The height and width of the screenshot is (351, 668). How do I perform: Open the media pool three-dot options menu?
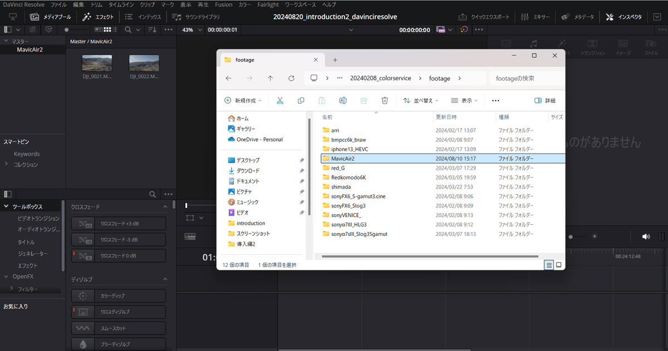click(x=168, y=29)
